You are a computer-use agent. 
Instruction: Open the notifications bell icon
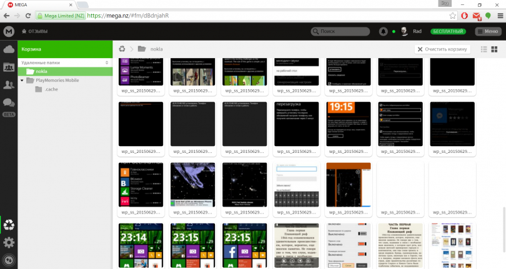pos(383,31)
